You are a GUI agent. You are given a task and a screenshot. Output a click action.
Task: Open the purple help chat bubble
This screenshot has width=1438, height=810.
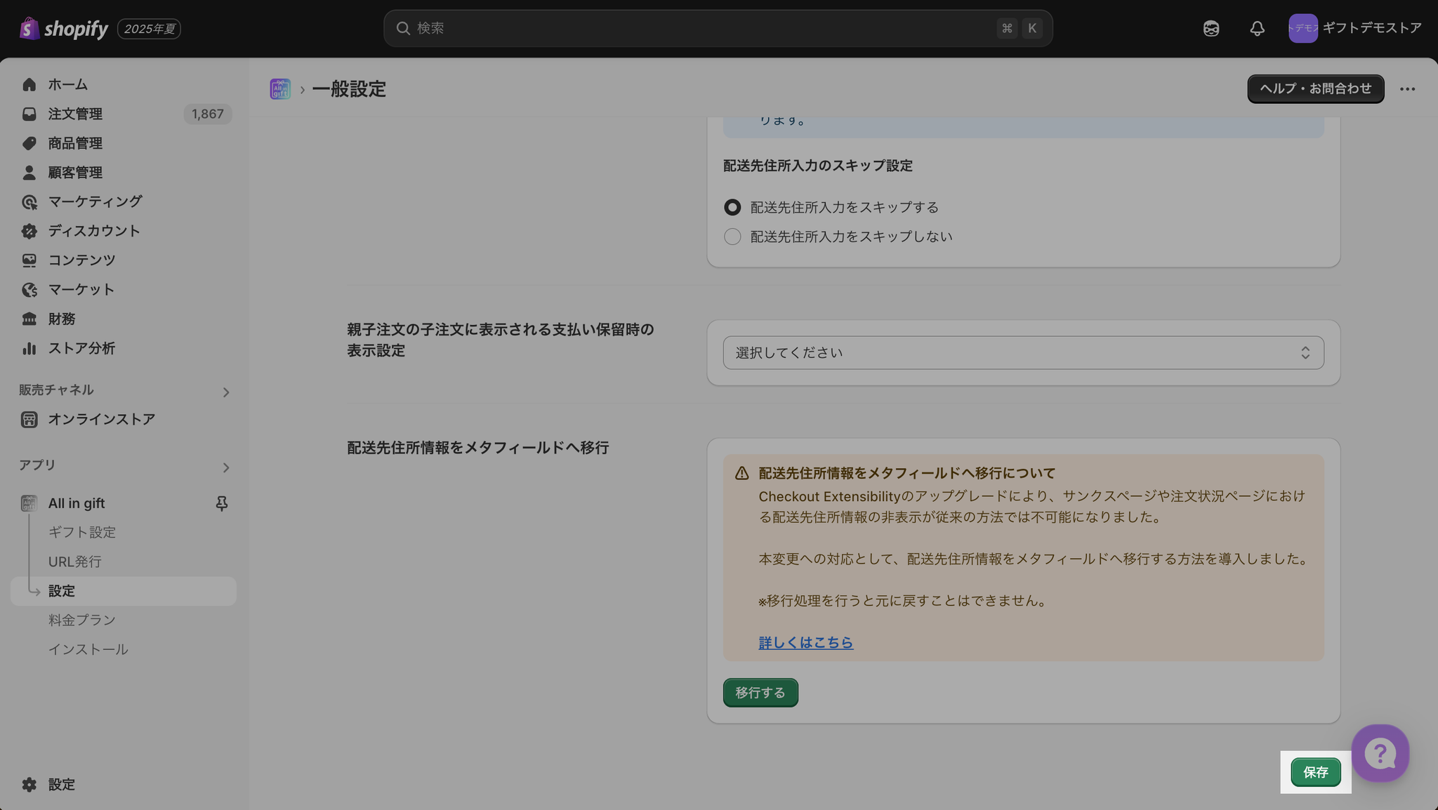(x=1380, y=753)
